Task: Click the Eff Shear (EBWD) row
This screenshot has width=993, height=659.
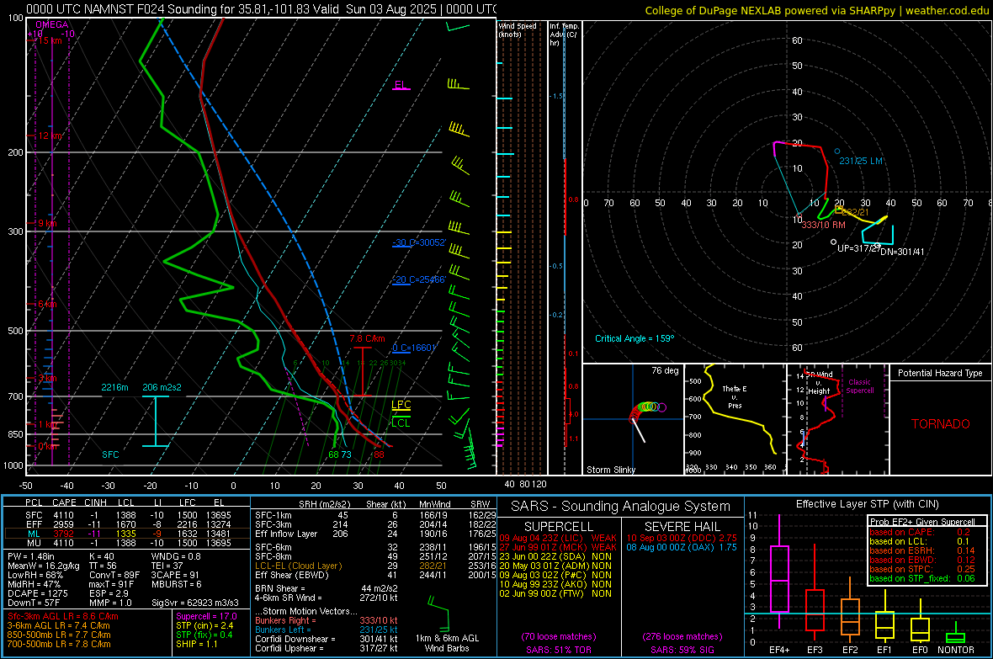Action: click(x=375, y=575)
